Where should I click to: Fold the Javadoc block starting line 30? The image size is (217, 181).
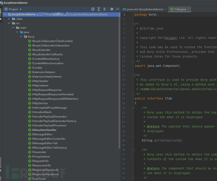click(x=133, y=150)
